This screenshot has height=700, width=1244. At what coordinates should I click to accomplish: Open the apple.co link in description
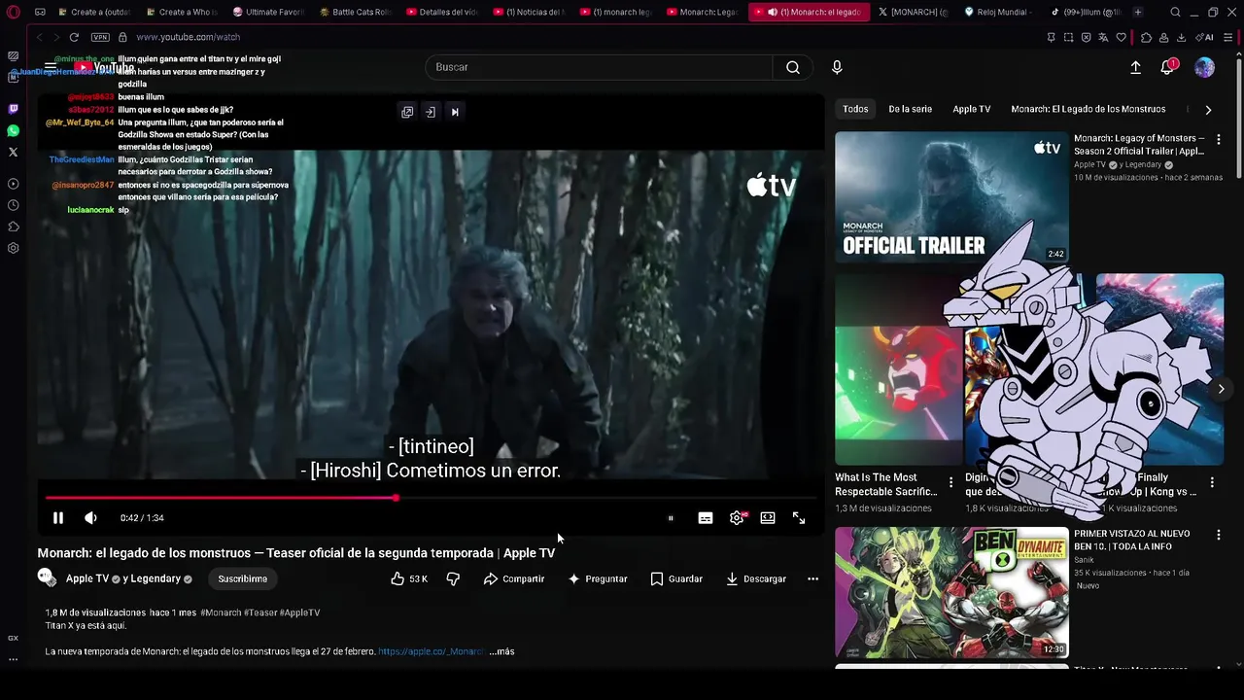coord(431,651)
